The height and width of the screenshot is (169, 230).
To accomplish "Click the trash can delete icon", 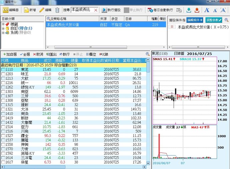I will [57, 10].
